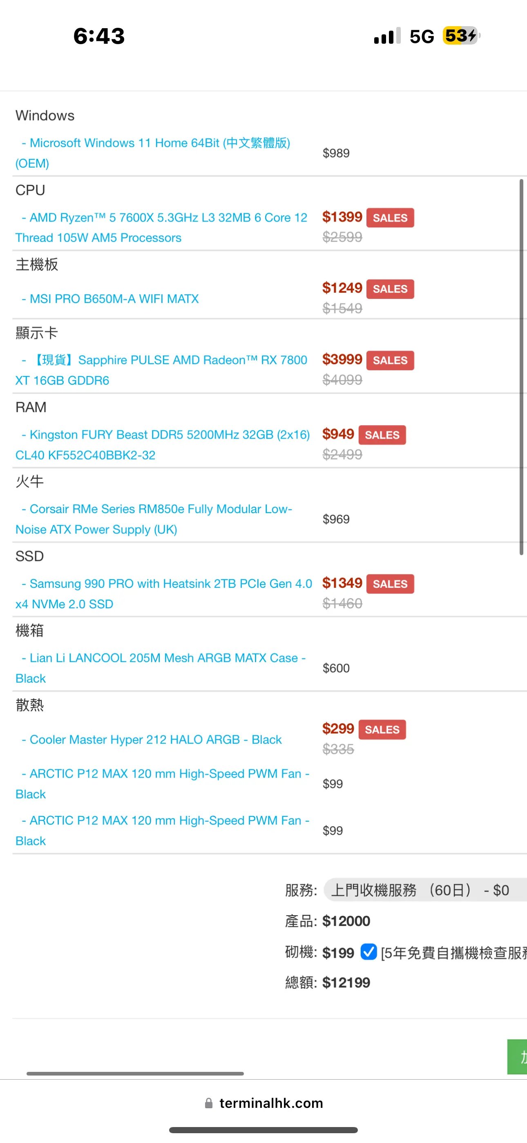Tap the lock icon beside terminalhk.com
This screenshot has height=1143, width=527.
(208, 1103)
